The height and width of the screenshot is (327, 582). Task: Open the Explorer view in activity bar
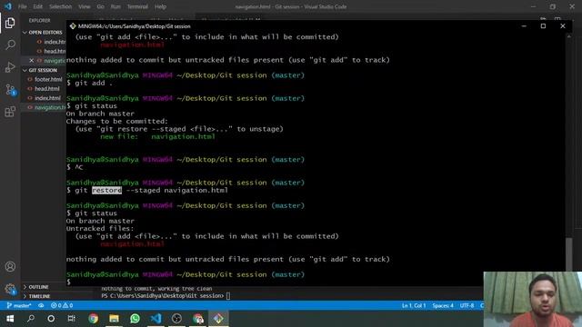tap(10, 23)
